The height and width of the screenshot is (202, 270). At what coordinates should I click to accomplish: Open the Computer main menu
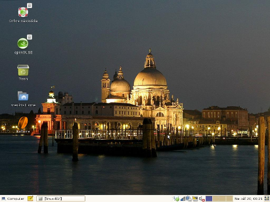point(12,199)
